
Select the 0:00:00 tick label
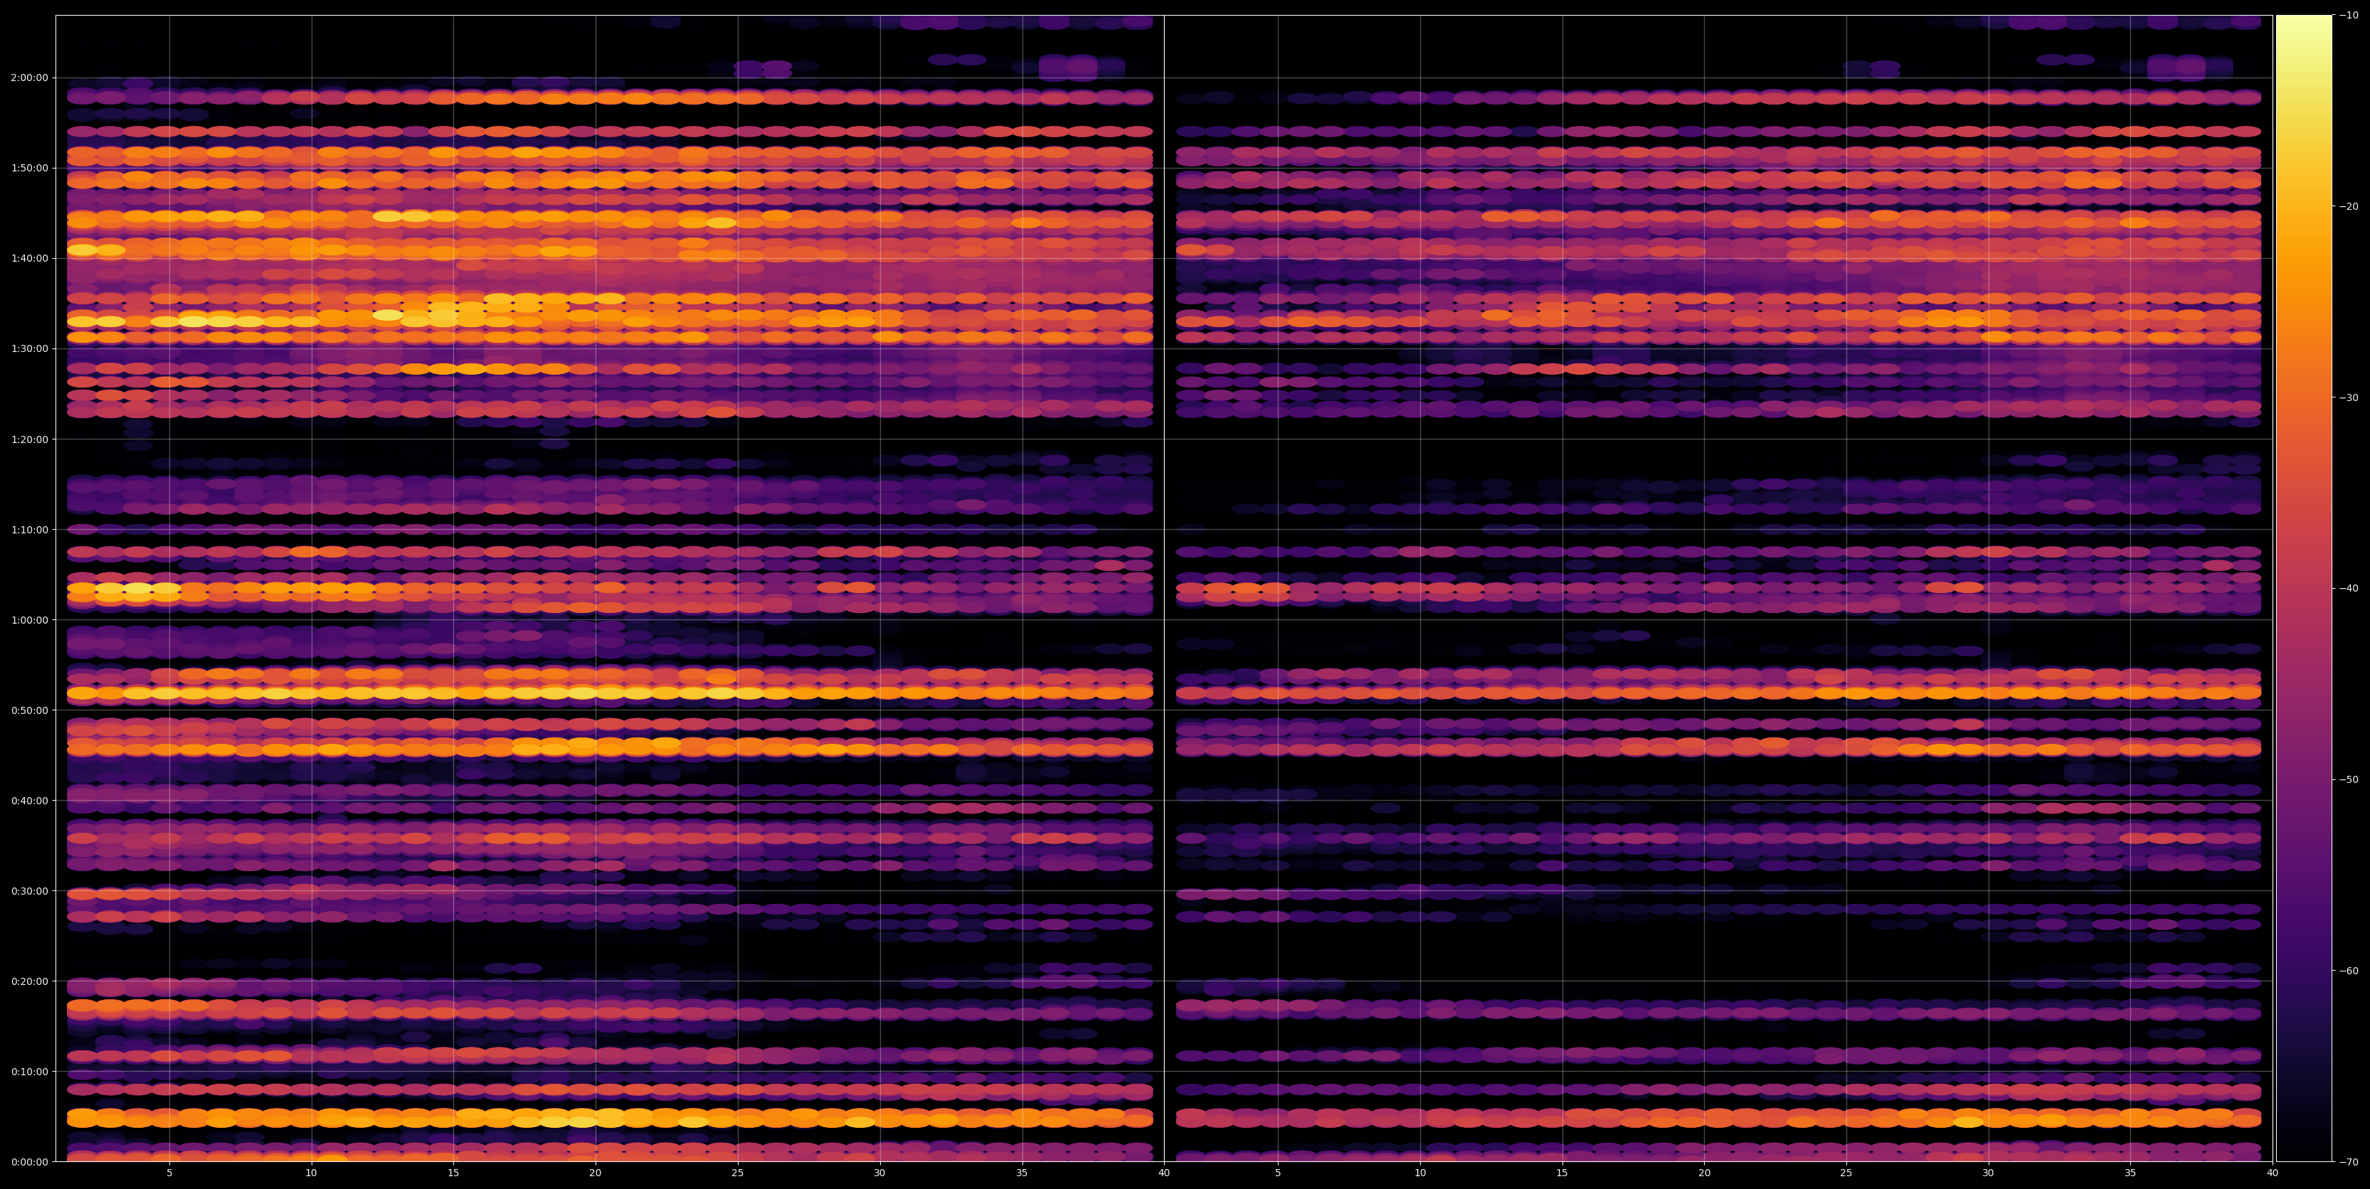29,1161
